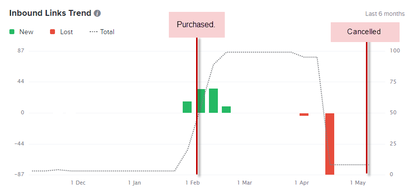
Task: Click the 1 Dec axis label
Action: coord(78,183)
